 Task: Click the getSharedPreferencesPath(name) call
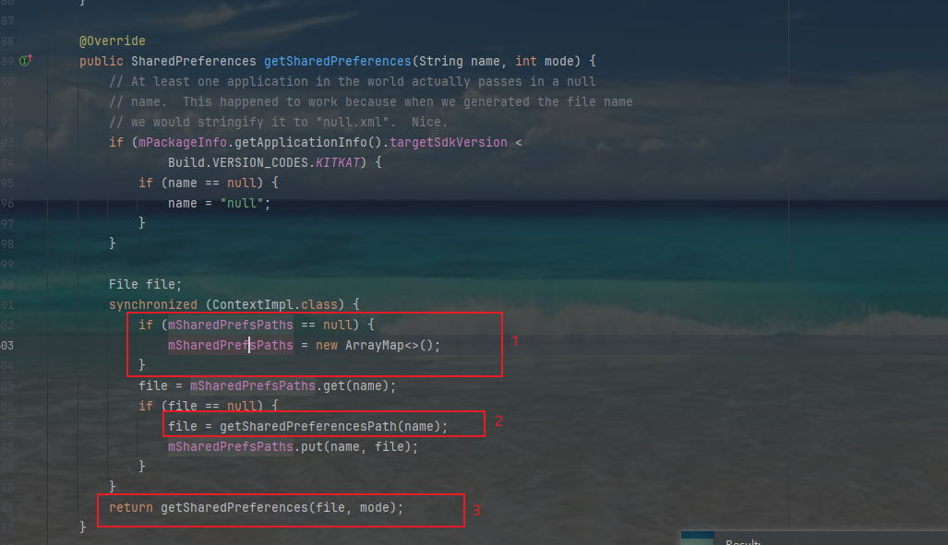point(330,426)
